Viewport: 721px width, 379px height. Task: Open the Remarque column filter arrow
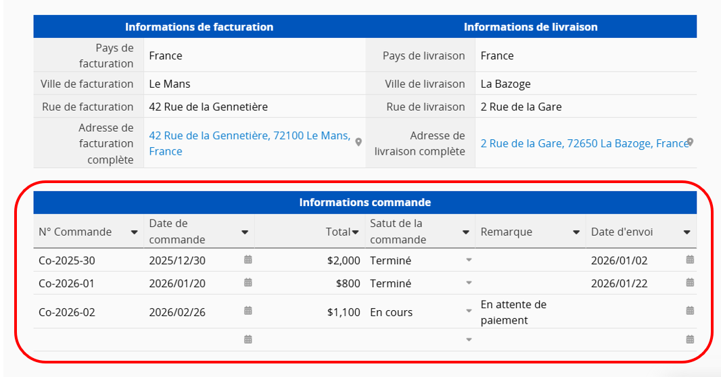point(576,232)
